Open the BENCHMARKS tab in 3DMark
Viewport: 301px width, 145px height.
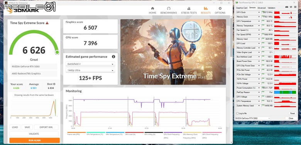click(169, 10)
